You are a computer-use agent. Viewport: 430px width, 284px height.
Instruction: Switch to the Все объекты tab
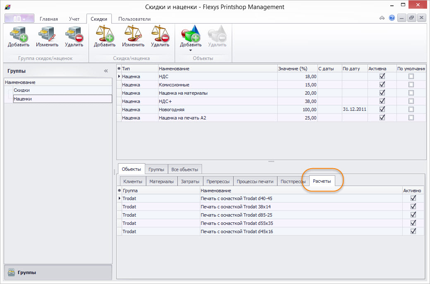pos(185,169)
